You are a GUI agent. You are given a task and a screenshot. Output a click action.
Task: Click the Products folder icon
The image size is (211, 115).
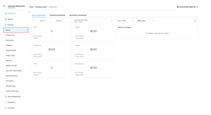[6, 25]
